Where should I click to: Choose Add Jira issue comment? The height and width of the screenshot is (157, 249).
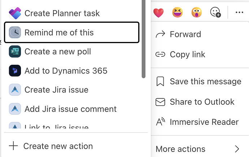(70, 109)
